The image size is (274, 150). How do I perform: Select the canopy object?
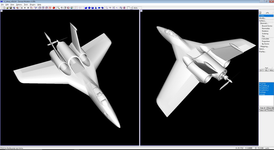tap(266, 94)
